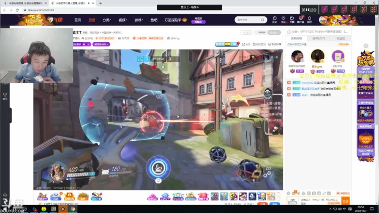Click the trophy icon in left sidebar

coord(5,95)
